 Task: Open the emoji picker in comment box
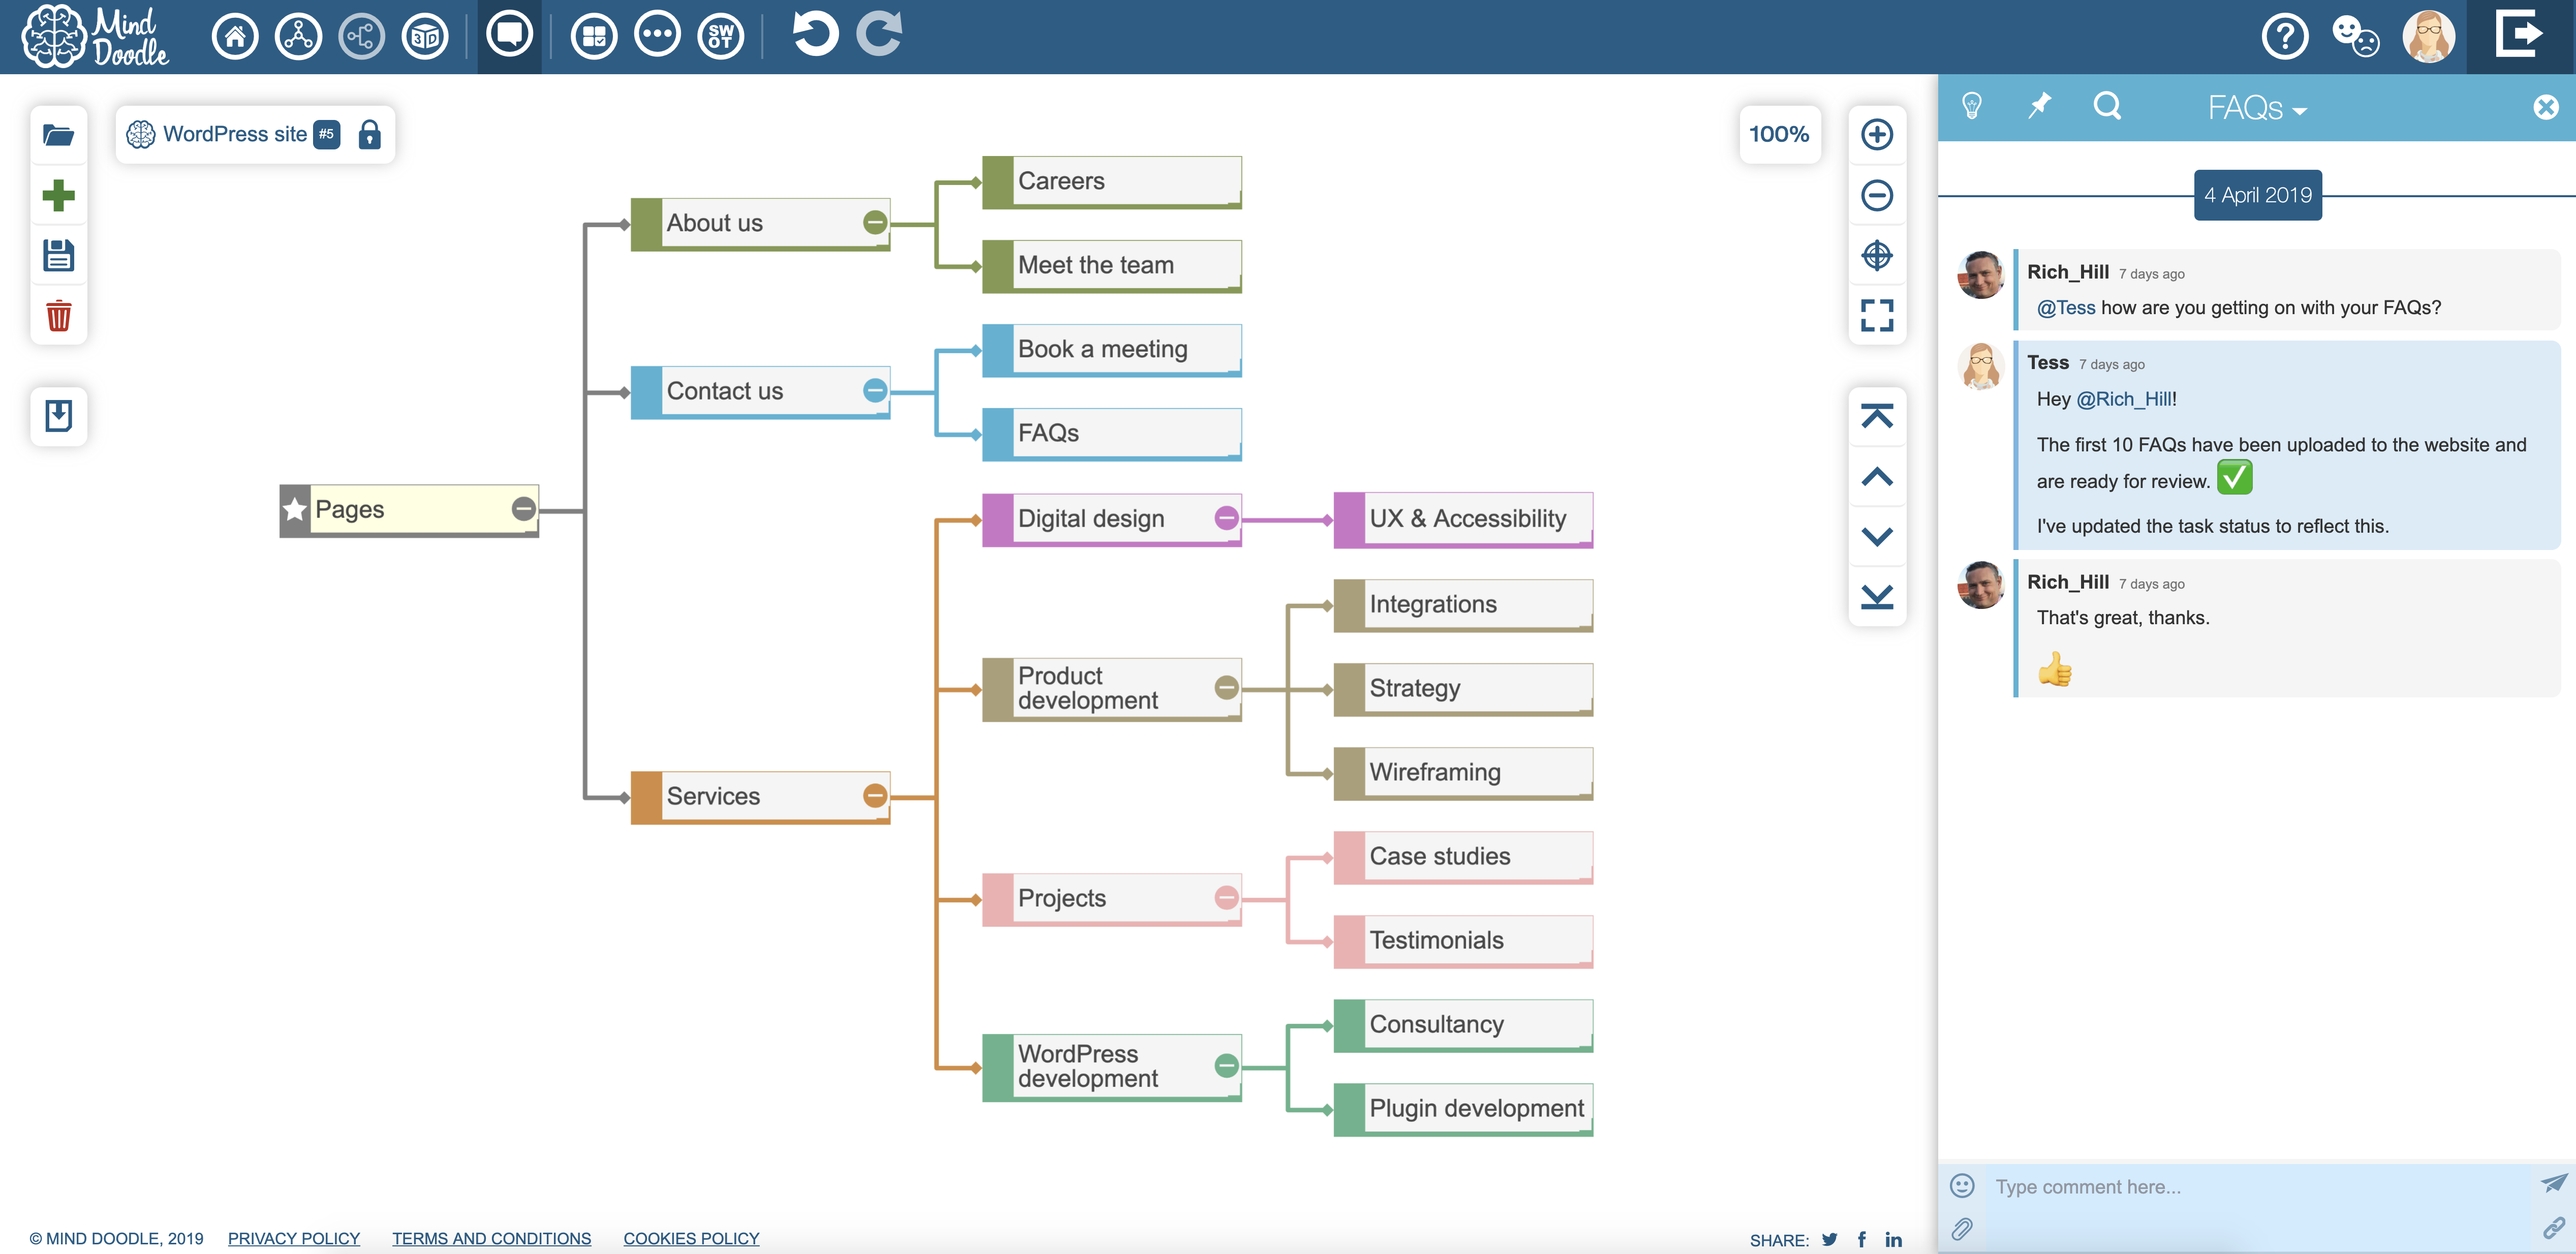tap(1962, 1186)
